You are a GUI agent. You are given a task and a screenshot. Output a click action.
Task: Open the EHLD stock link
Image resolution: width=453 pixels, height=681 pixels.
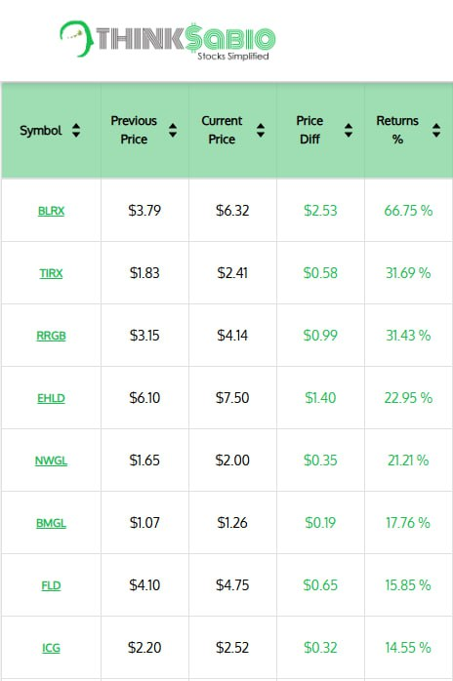(51, 398)
